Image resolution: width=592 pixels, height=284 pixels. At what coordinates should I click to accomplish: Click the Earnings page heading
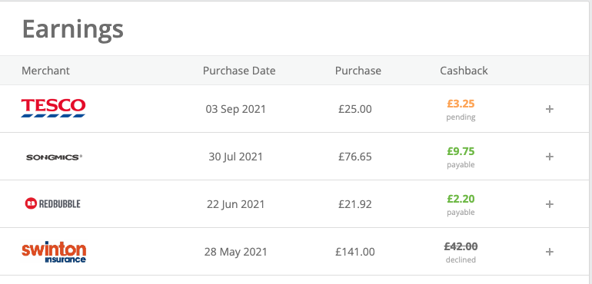(x=73, y=28)
